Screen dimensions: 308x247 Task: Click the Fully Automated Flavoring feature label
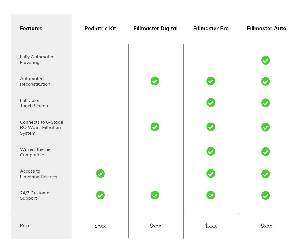point(37,60)
